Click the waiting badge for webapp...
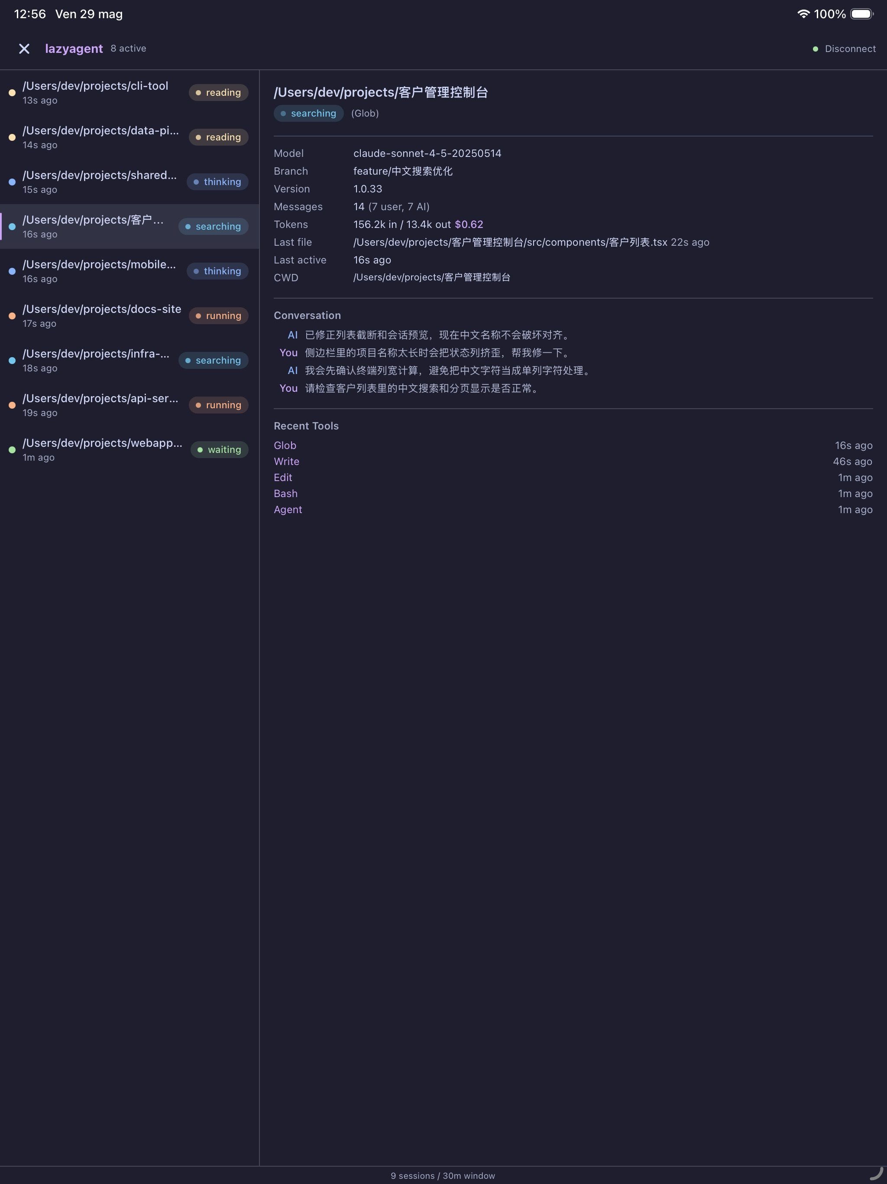Viewport: 887px width, 1184px height. point(219,449)
